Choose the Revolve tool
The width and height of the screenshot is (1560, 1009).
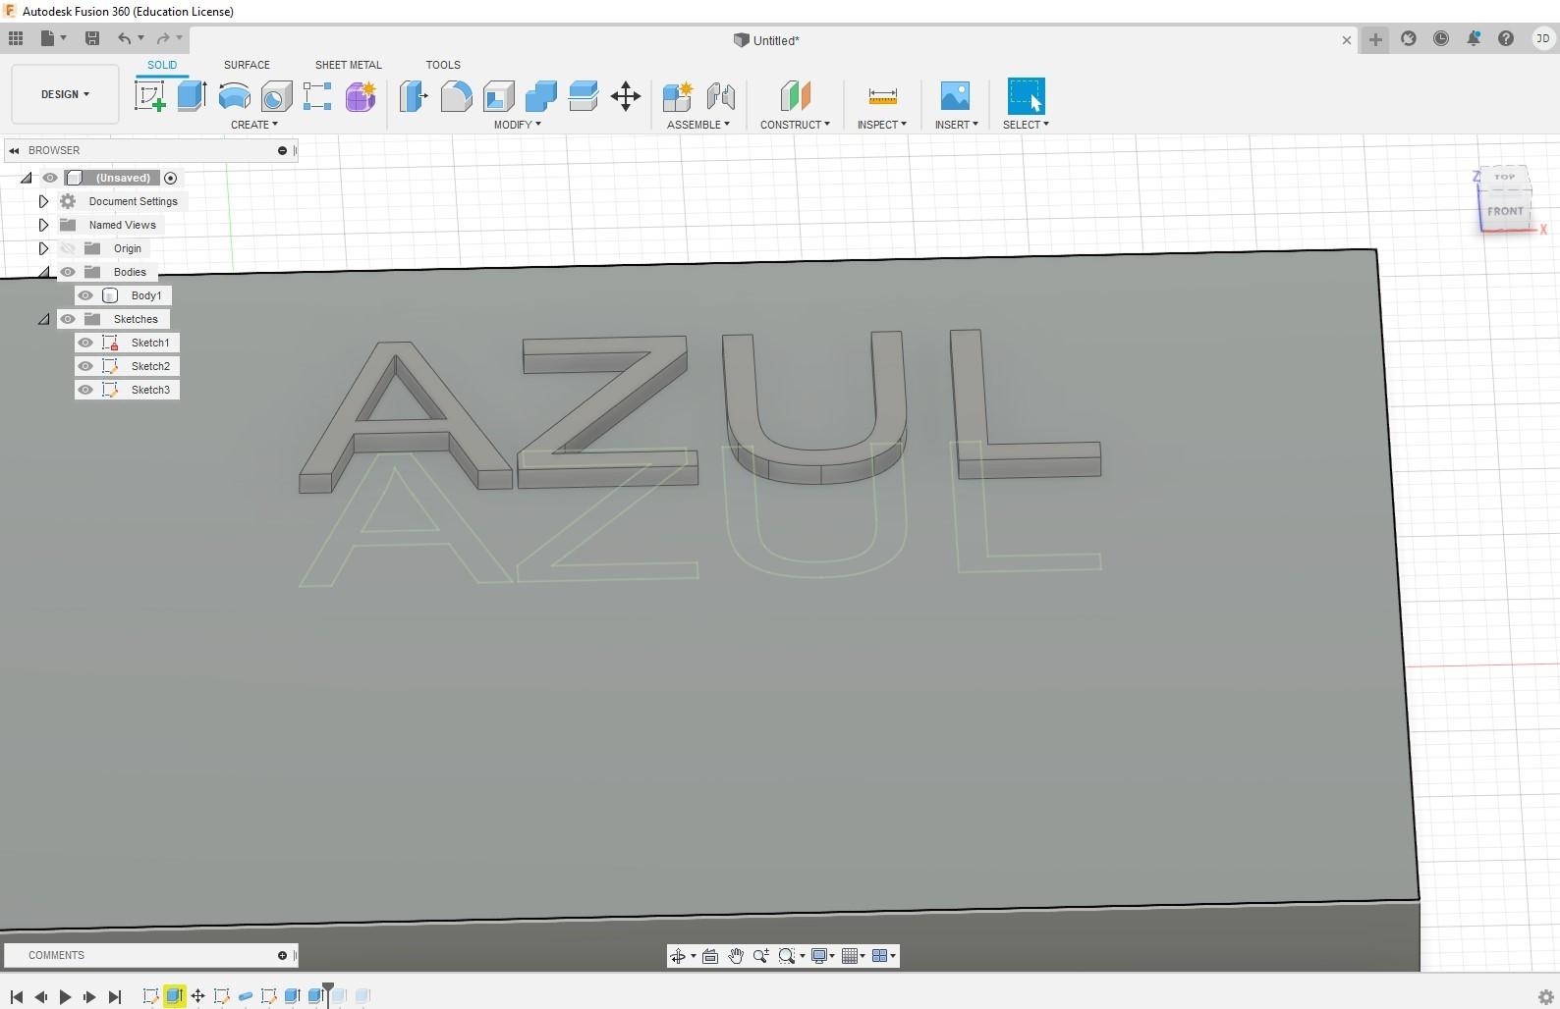[234, 96]
